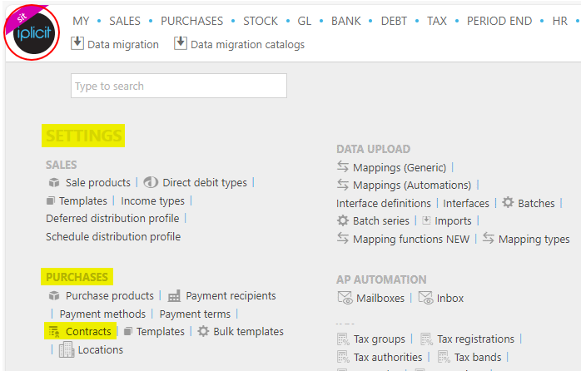Viewport: 581px width, 371px height.
Task: Click the Mappings (Generic) arrows icon
Action: 343,166
